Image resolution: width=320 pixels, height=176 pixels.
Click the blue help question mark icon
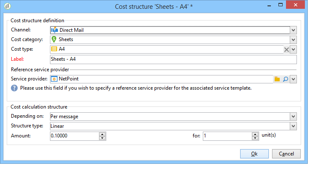click(14, 88)
